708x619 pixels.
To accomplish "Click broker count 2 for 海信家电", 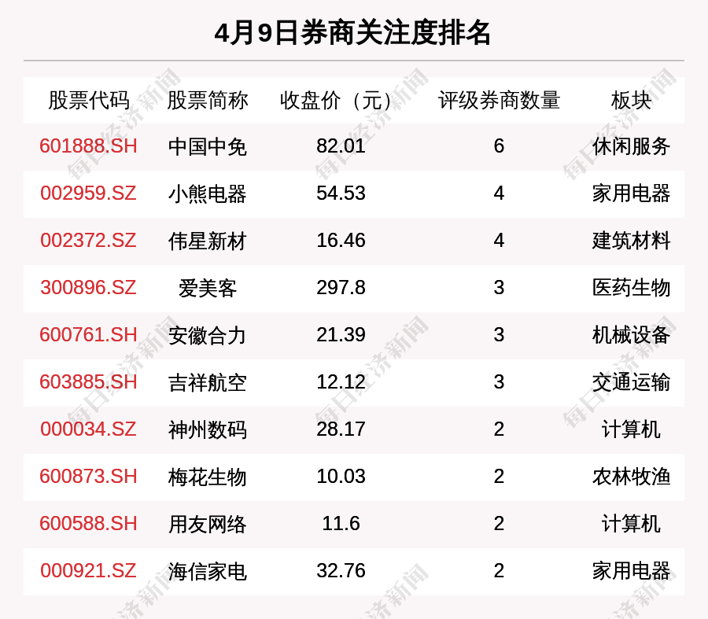I will click(x=499, y=571).
